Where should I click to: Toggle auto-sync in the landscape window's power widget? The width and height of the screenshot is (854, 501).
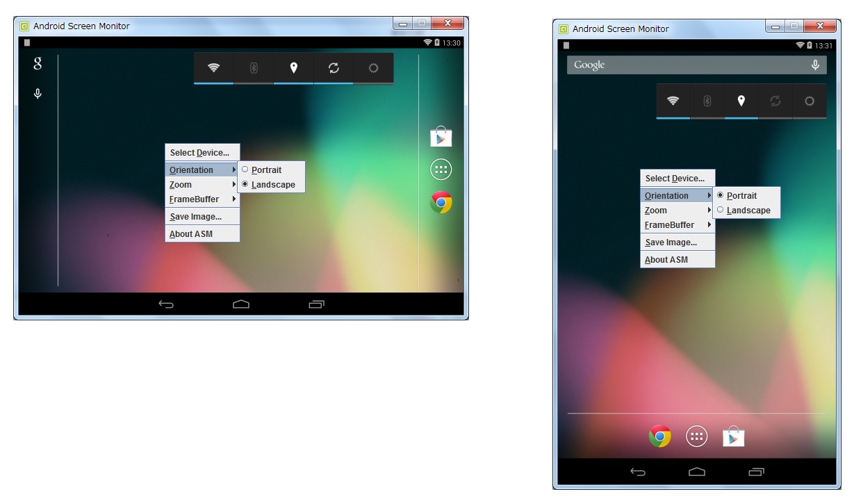pos(334,68)
